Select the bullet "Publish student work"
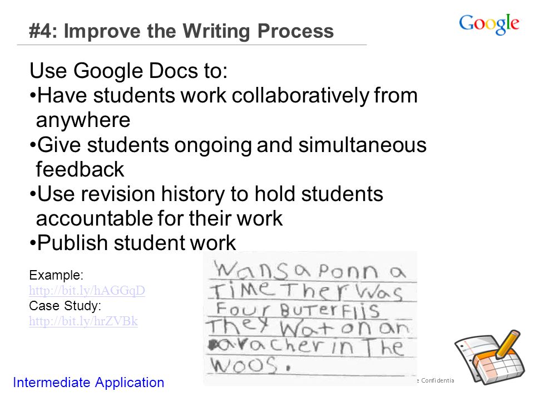Viewport: 534px width, 401px height. click(133, 243)
